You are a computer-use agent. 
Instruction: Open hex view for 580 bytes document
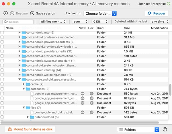(x=92, y=94)
